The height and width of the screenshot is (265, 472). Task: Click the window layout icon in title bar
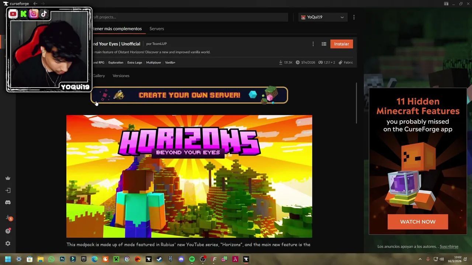(x=446, y=4)
